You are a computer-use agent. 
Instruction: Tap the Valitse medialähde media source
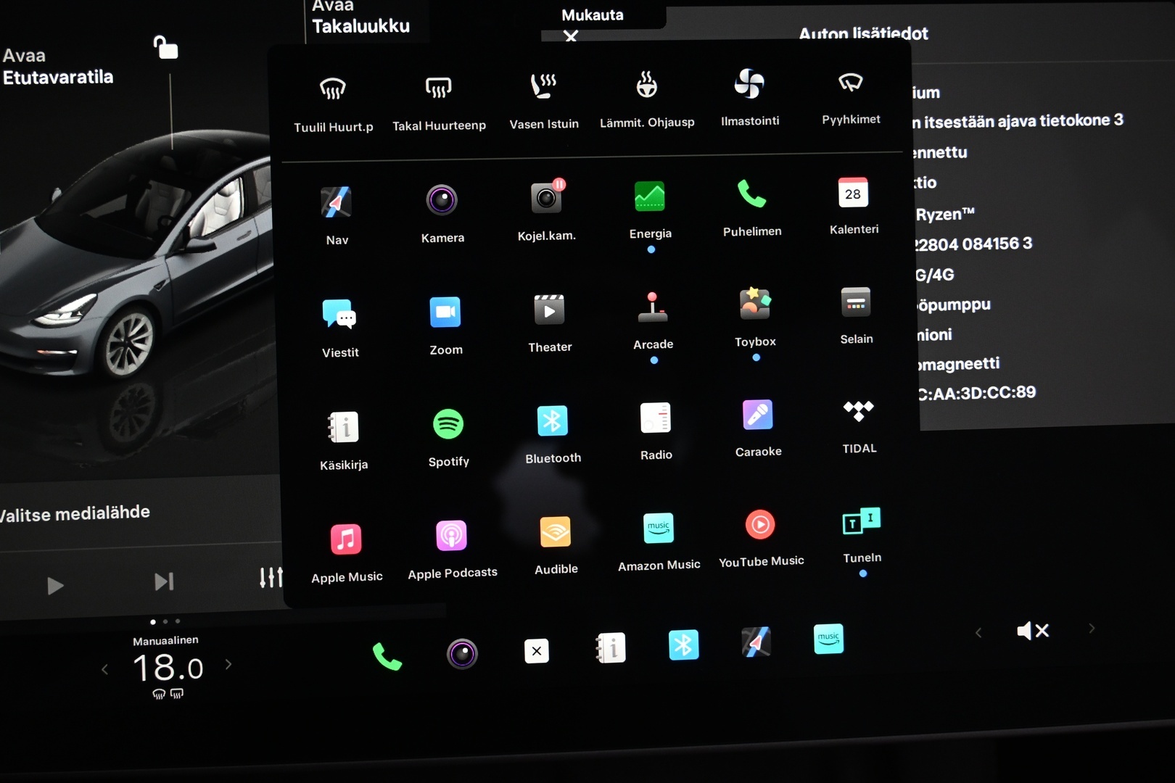pyautogui.click(x=75, y=514)
